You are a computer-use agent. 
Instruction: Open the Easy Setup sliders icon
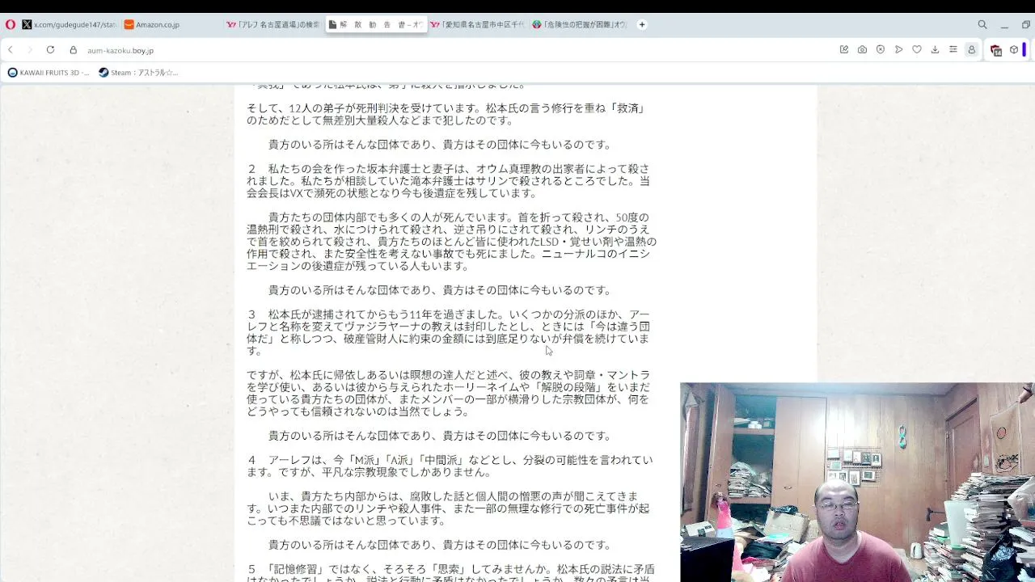(x=953, y=50)
